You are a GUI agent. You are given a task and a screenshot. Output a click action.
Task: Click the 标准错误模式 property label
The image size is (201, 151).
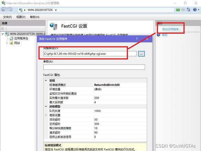(58, 85)
